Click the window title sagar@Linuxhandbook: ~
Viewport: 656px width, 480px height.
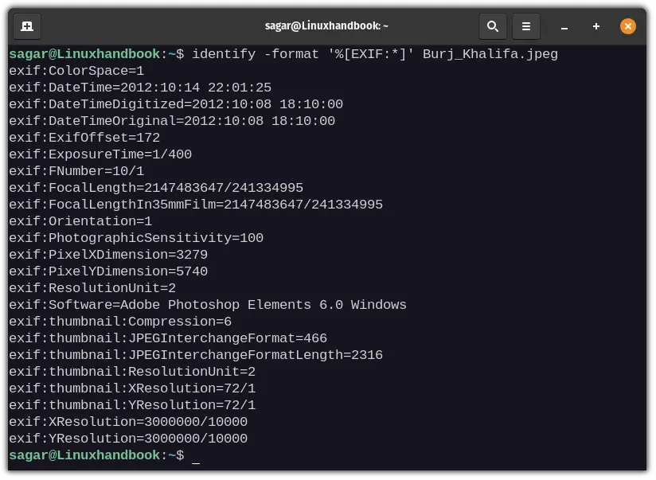326,26
